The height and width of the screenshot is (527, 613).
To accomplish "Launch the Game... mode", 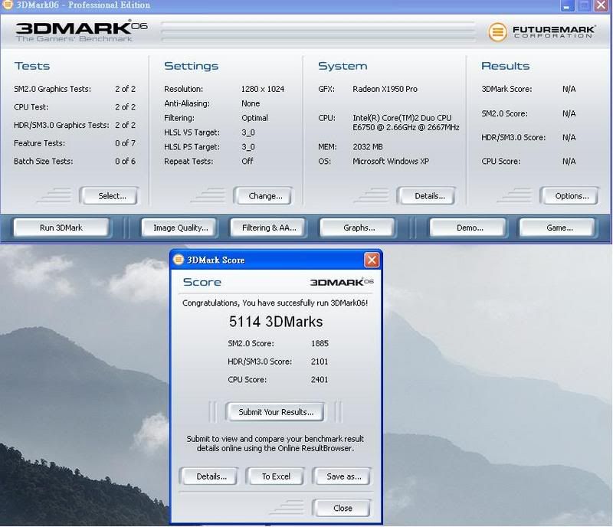I will click(559, 227).
